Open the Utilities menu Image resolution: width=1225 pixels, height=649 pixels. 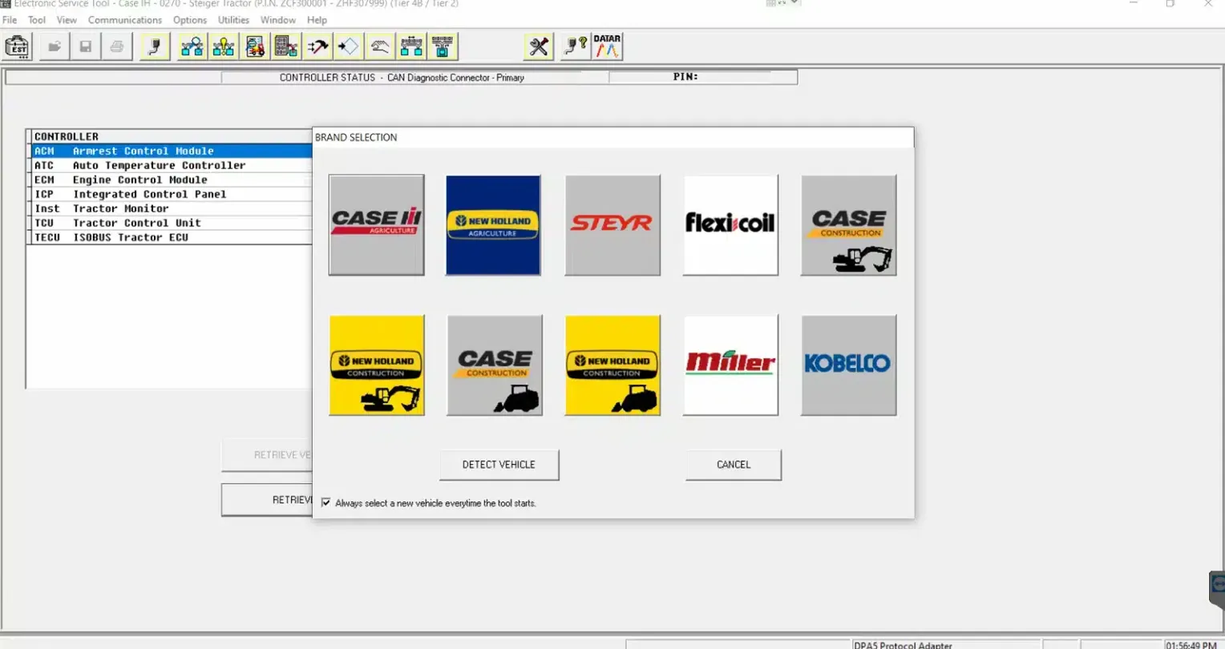tap(233, 20)
